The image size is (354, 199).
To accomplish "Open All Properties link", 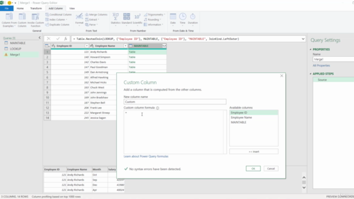I will [321, 65].
